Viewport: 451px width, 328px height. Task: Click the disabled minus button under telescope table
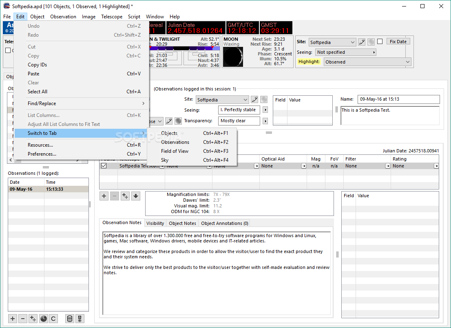(x=115, y=196)
